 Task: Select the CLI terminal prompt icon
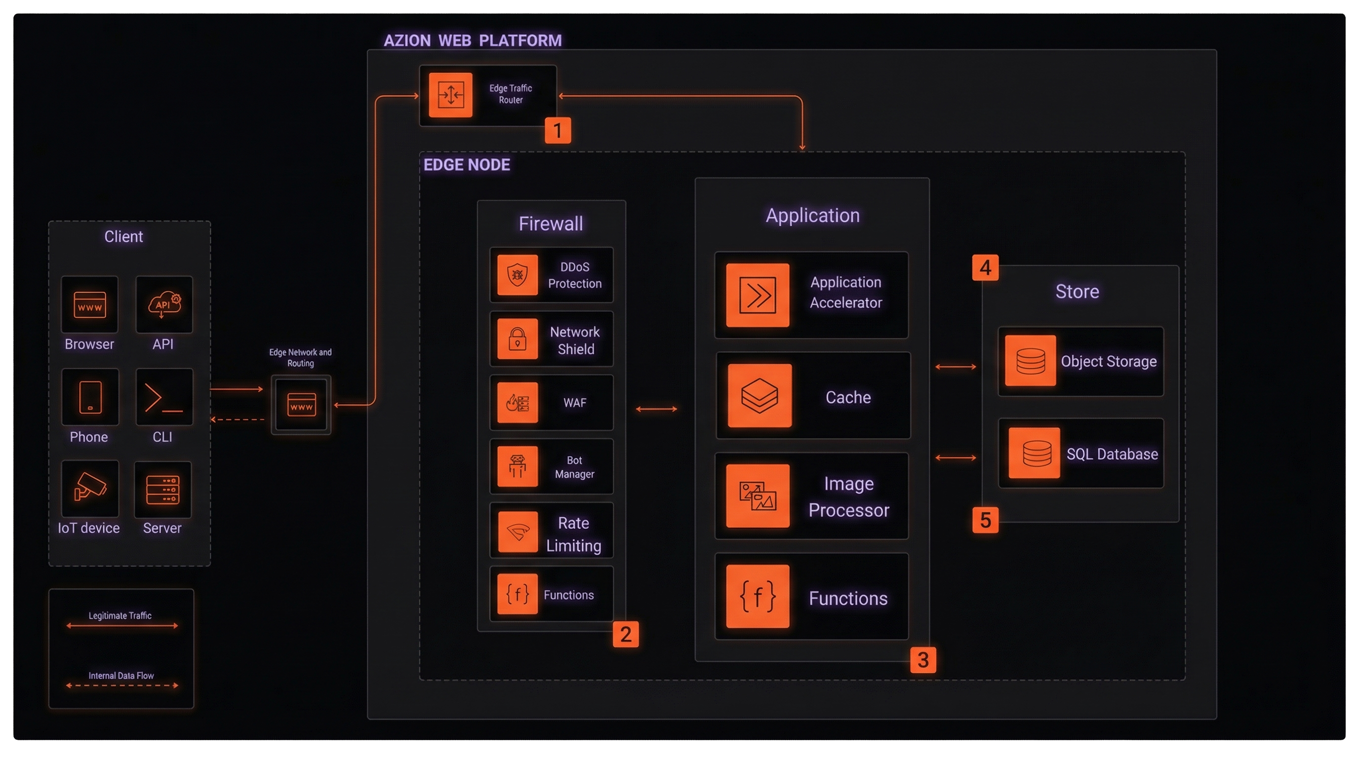tap(164, 397)
